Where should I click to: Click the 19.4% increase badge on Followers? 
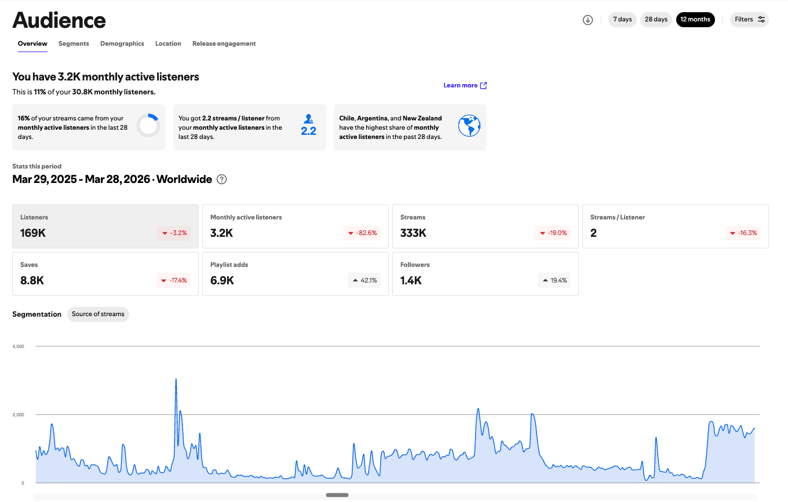554,280
